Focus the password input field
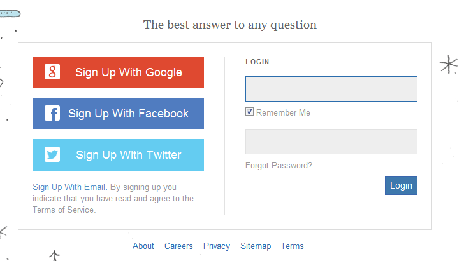 point(331,142)
